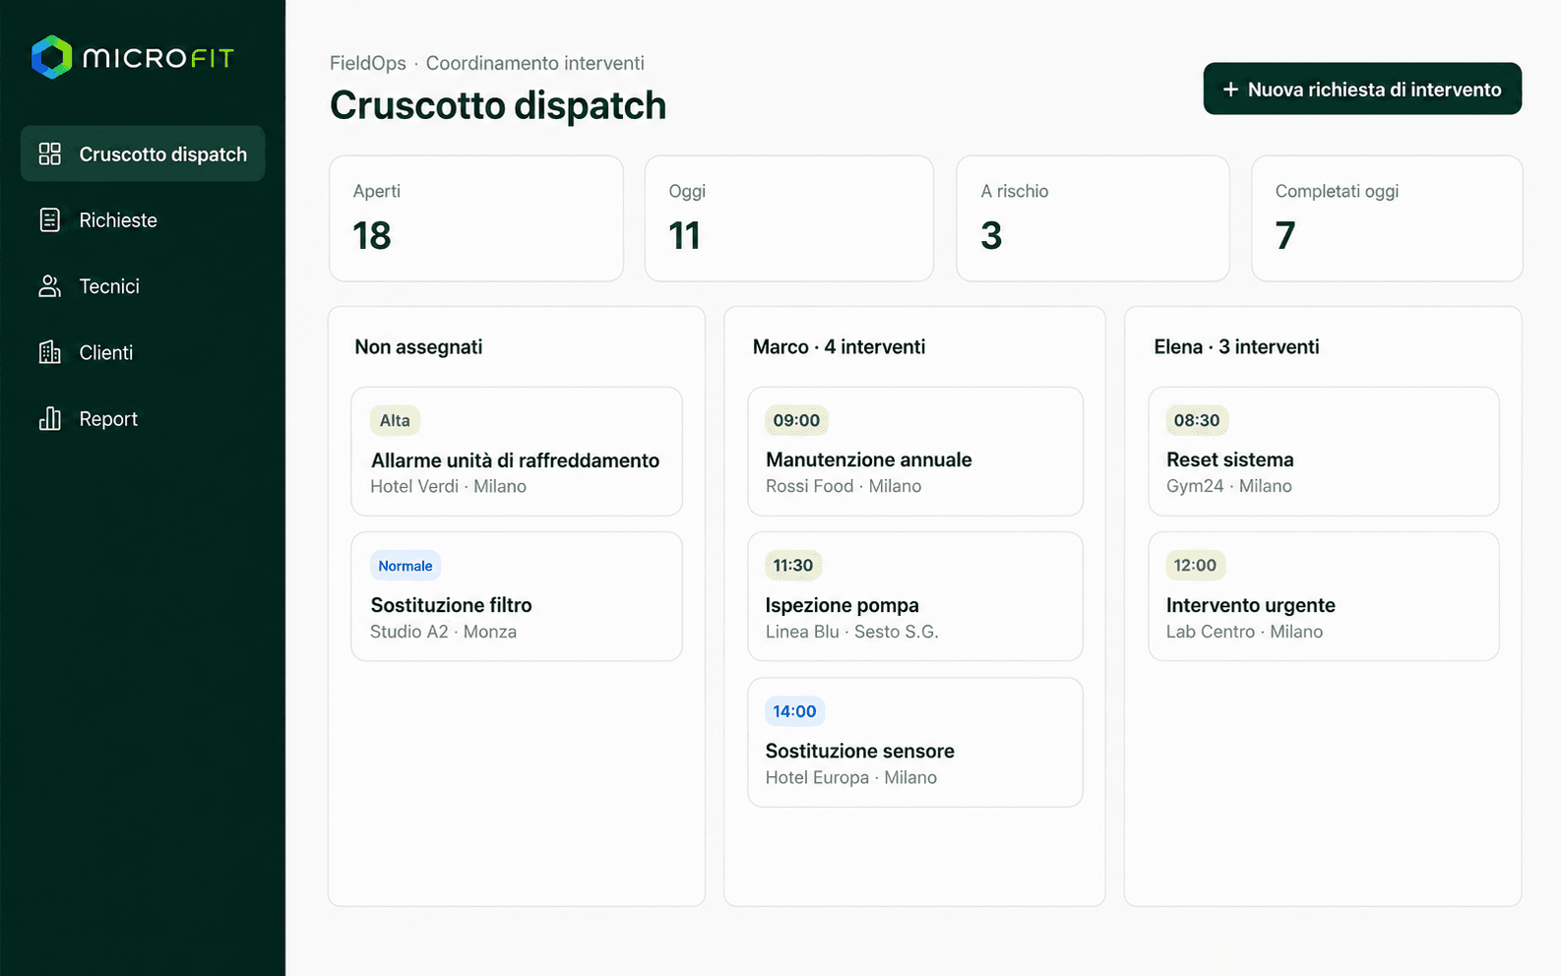Click the Coordinamento interventi breadcrumb text
Viewport: 1561px width, 976px height.
click(535, 63)
